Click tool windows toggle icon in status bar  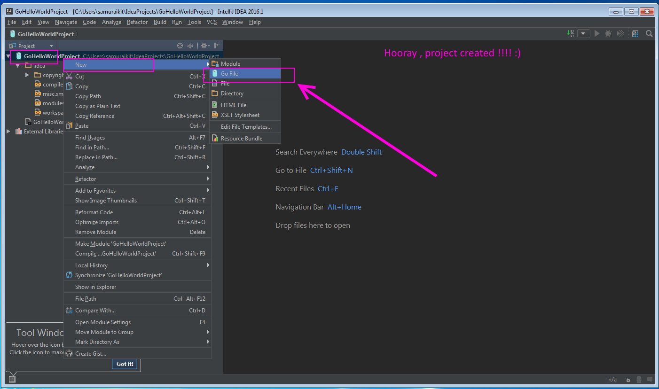(12, 379)
